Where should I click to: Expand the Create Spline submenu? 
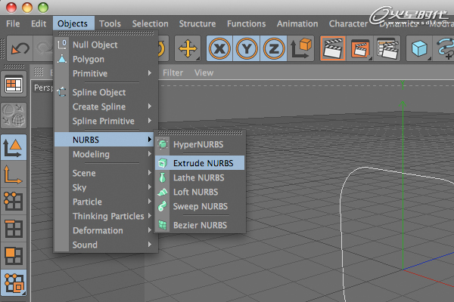click(105, 106)
